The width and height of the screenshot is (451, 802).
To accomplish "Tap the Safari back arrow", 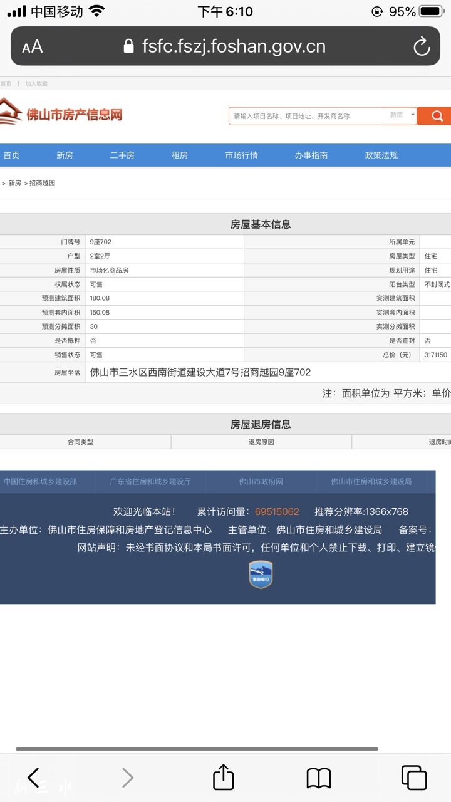I will coord(33,778).
